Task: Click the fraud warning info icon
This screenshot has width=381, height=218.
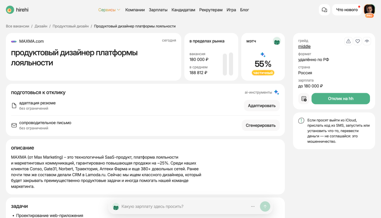Action: pos(301,121)
